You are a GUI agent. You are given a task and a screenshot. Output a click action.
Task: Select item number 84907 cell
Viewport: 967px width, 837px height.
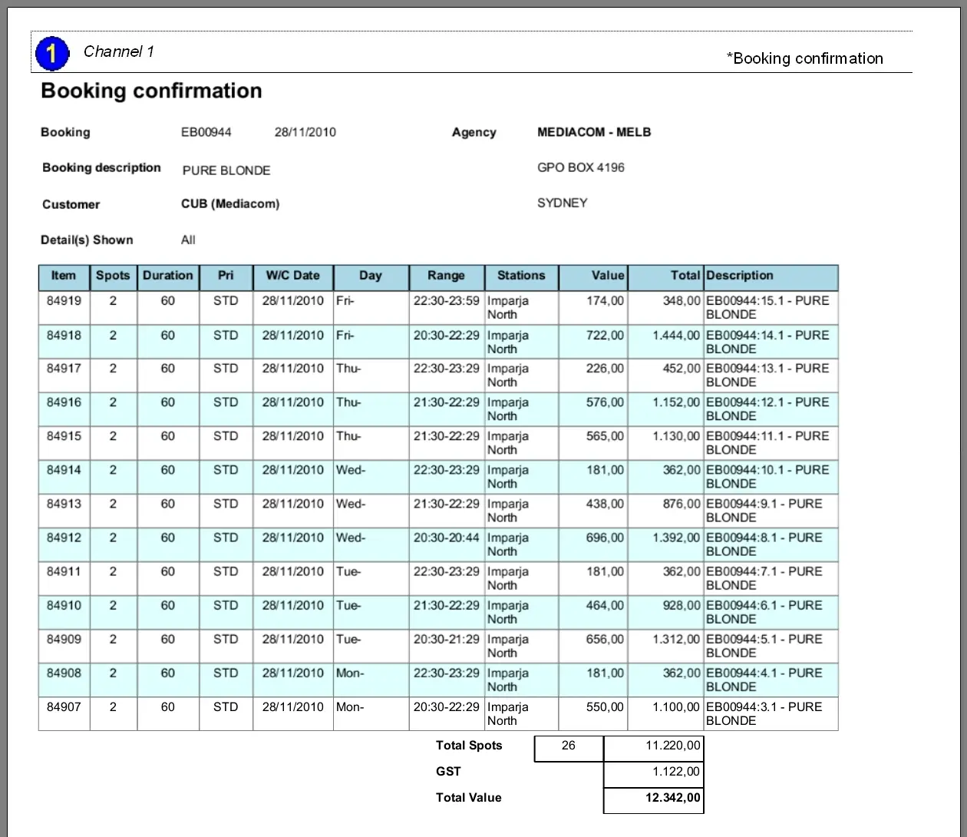coord(64,707)
